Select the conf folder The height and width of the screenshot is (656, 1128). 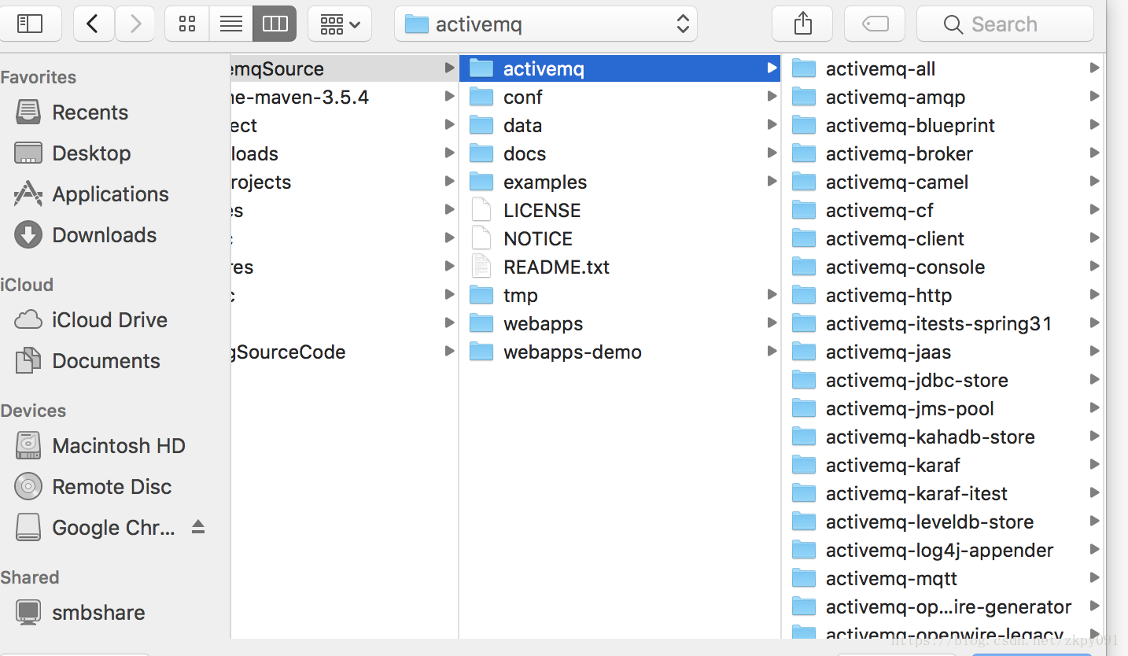point(620,97)
